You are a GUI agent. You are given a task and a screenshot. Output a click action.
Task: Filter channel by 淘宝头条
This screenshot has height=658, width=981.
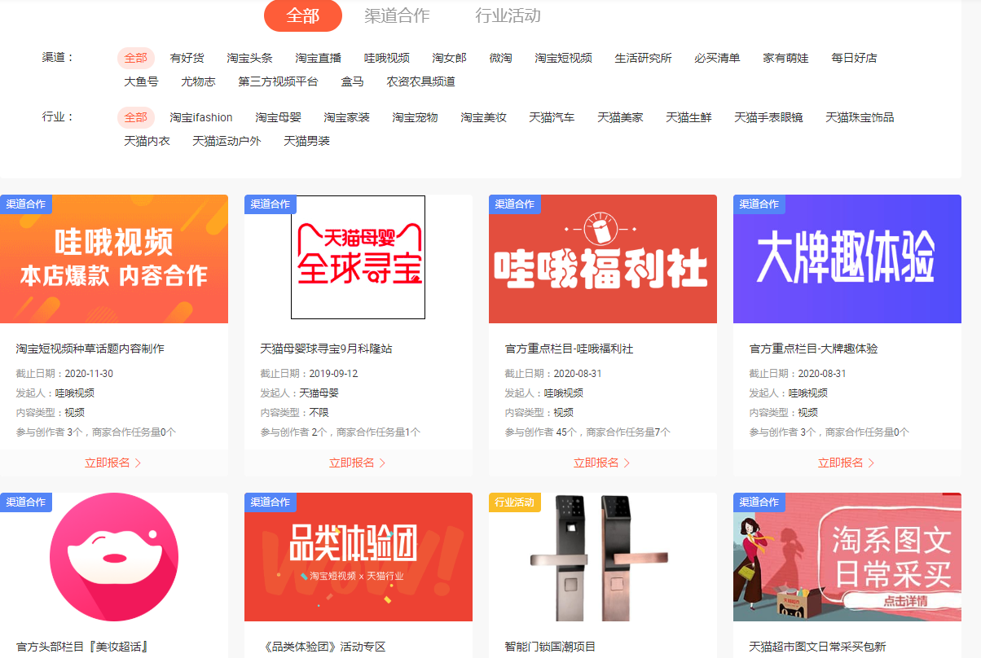[249, 58]
